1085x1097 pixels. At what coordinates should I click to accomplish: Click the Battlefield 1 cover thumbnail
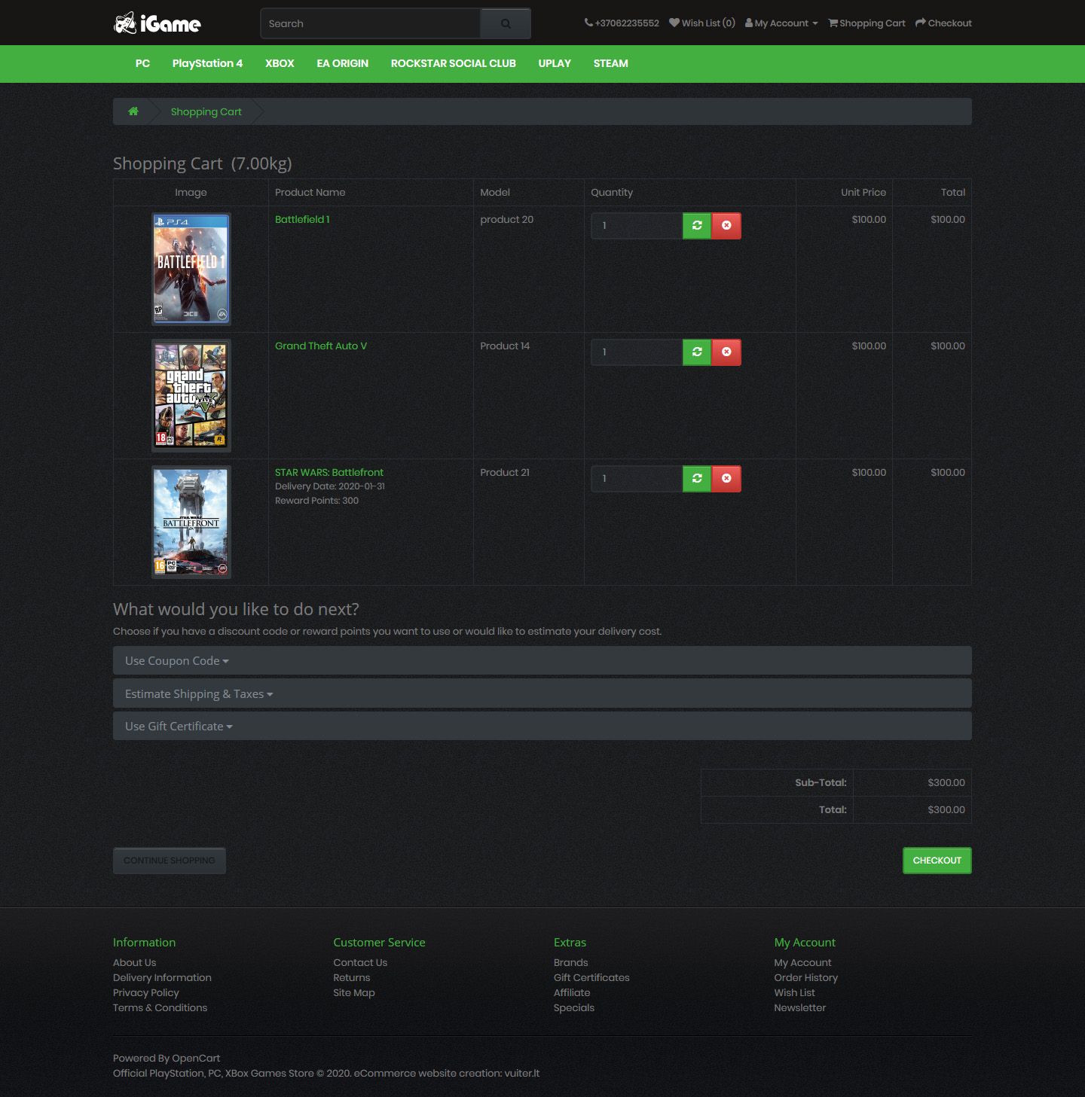[x=191, y=269]
